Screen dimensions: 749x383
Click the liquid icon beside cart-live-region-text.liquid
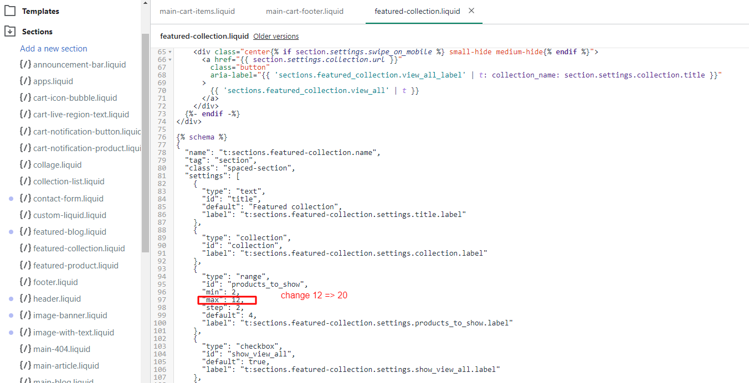(25, 115)
